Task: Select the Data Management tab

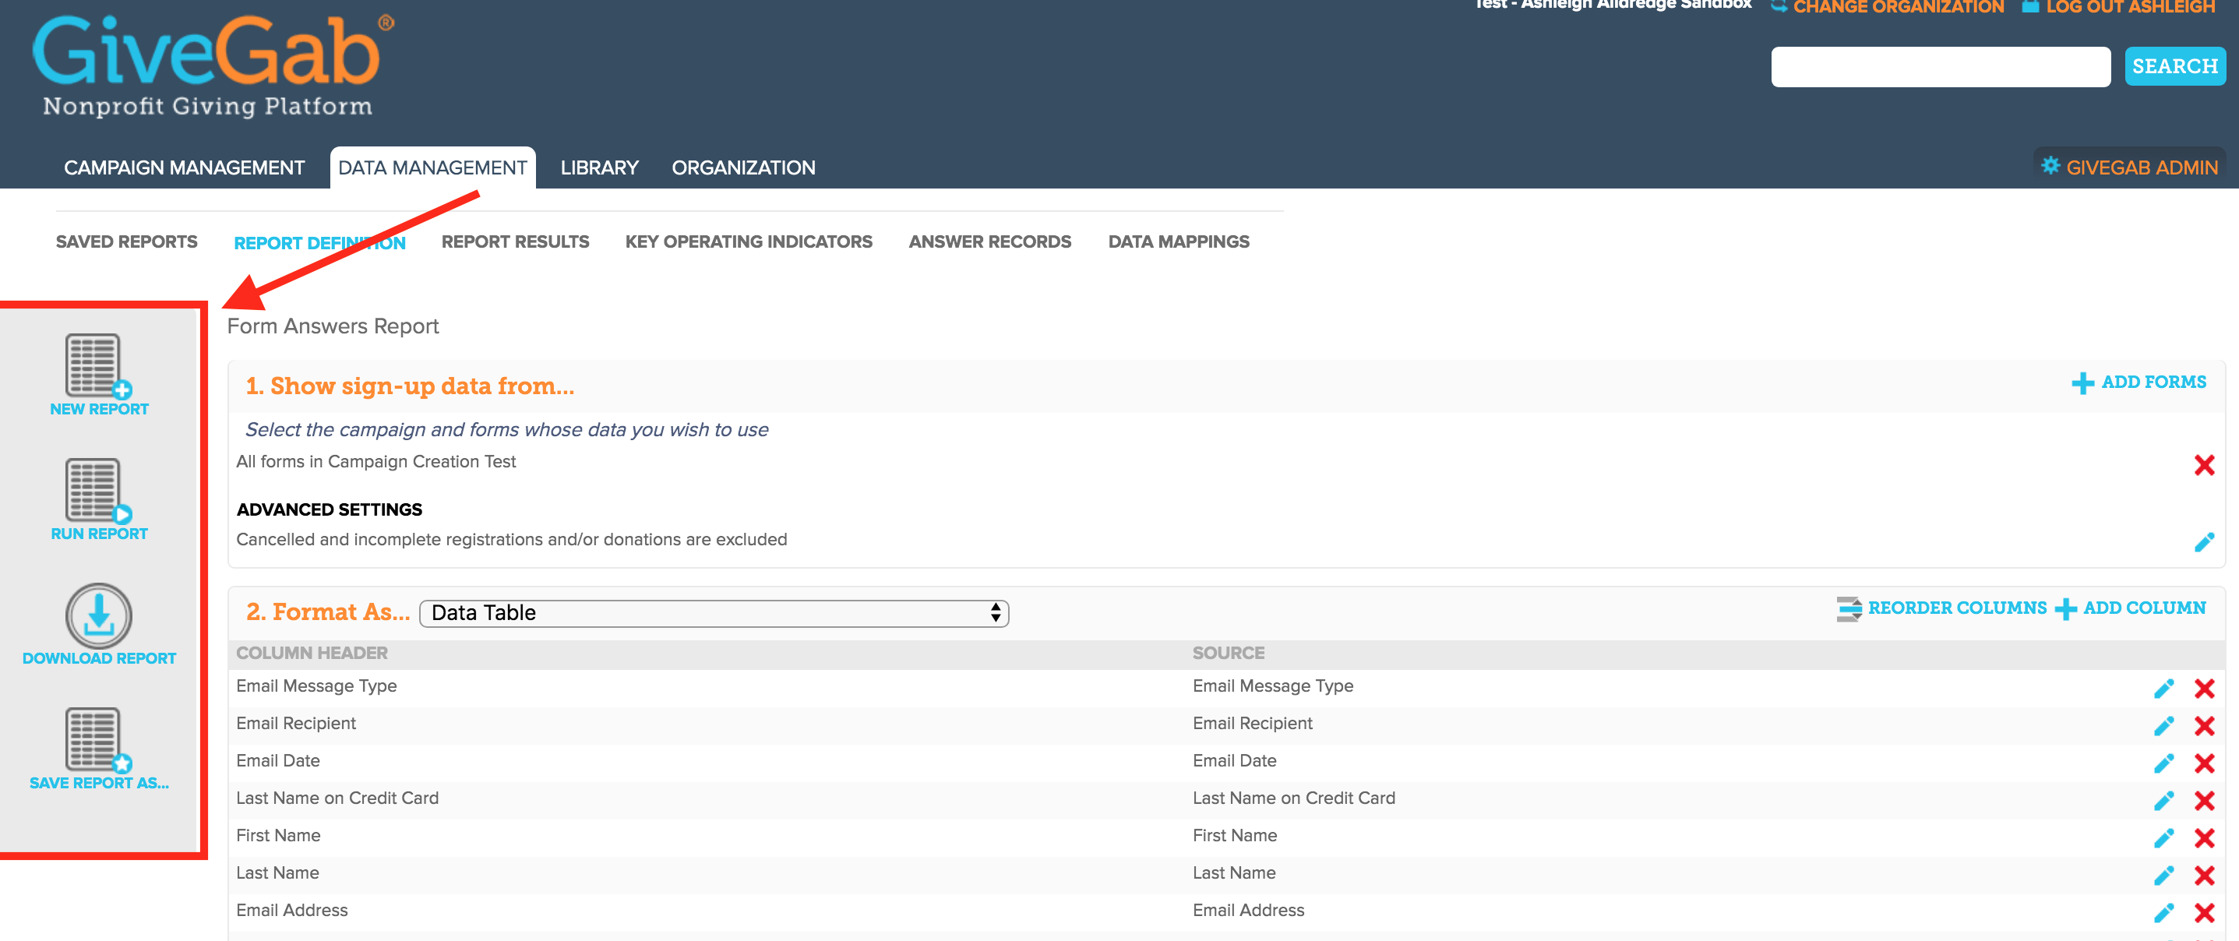Action: [432, 167]
